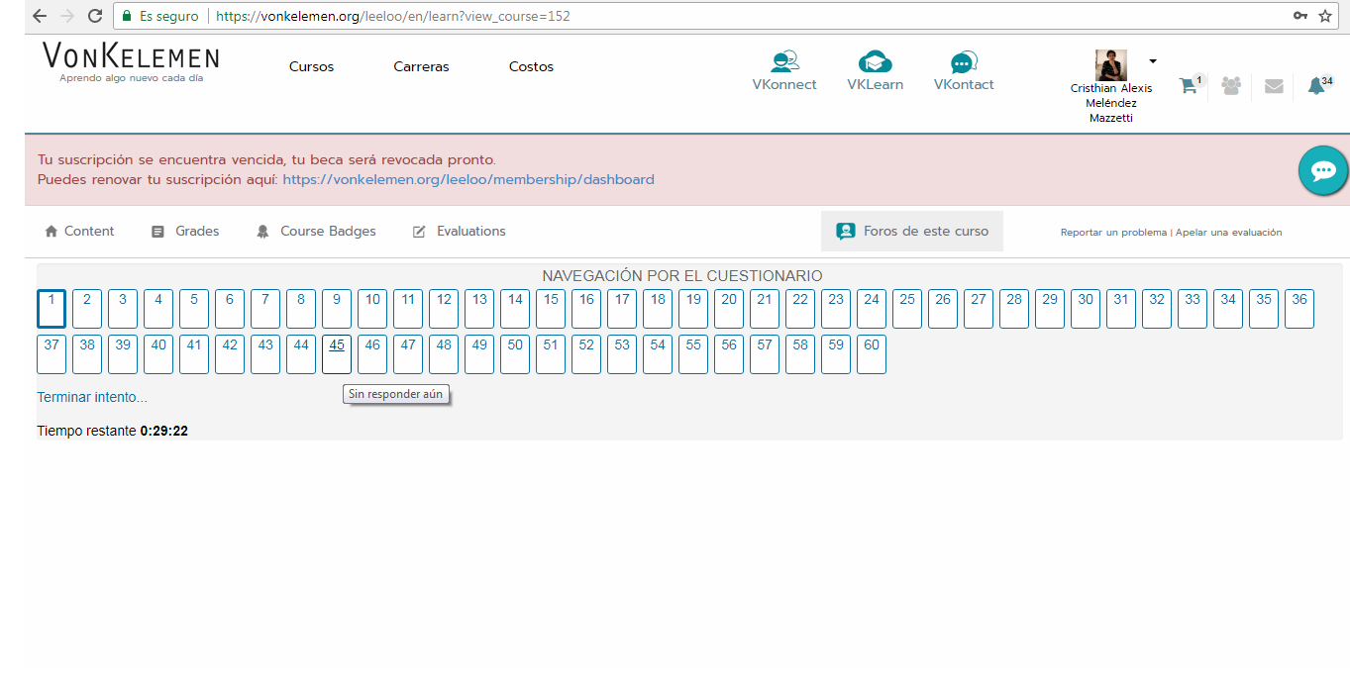Viewport: 1350px width, 688px height.
Task: Click the group users icon
Action: [x=1231, y=86]
